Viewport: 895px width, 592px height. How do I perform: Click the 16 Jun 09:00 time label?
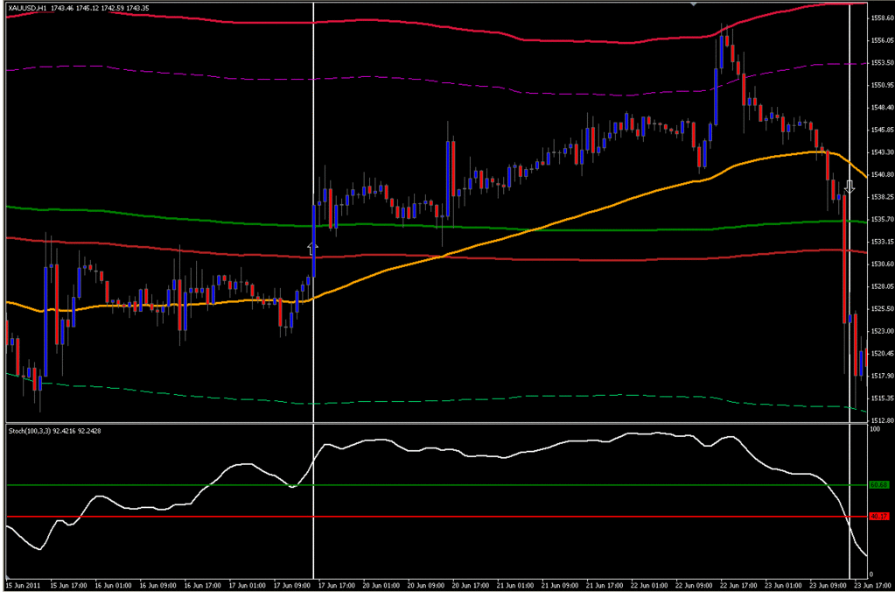point(157,586)
